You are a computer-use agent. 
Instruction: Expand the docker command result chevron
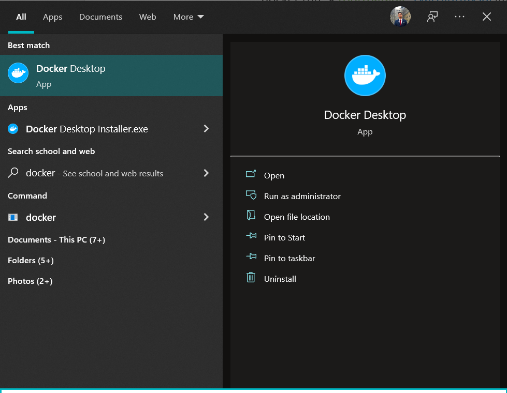(x=206, y=217)
